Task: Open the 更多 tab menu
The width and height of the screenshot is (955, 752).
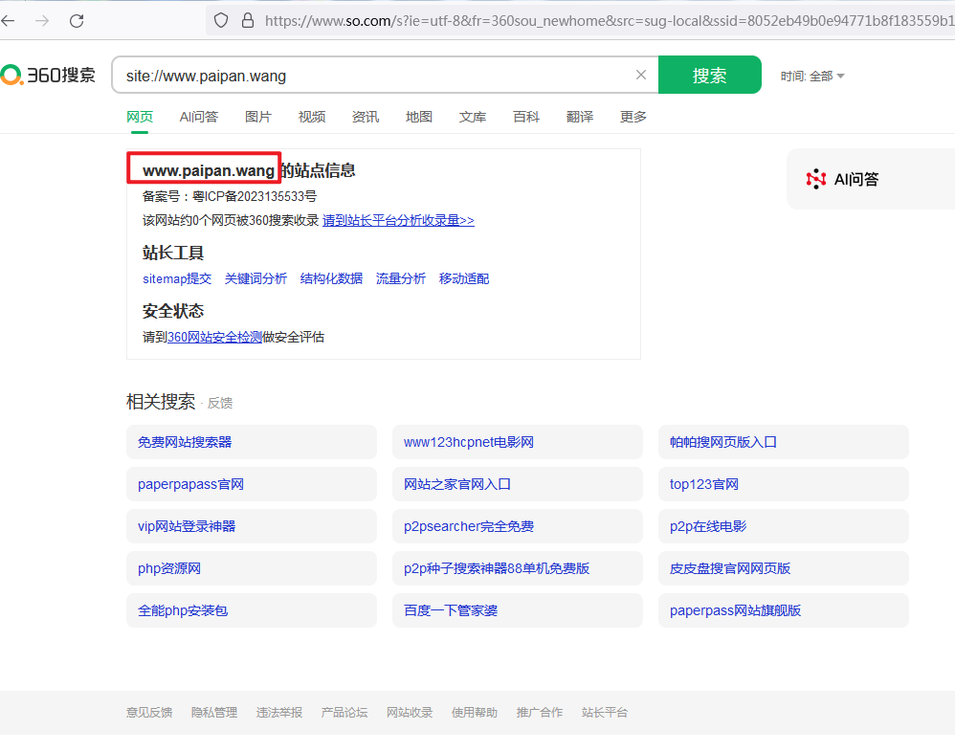Action: [633, 117]
